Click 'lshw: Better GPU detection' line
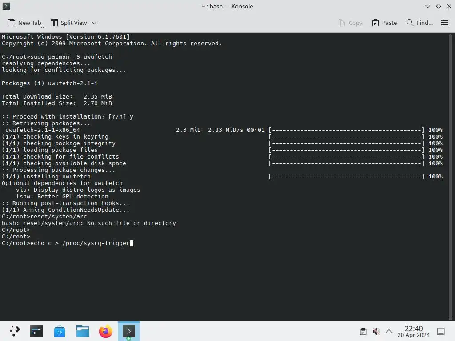The width and height of the screenshot is (455, 341). (62, 197)
